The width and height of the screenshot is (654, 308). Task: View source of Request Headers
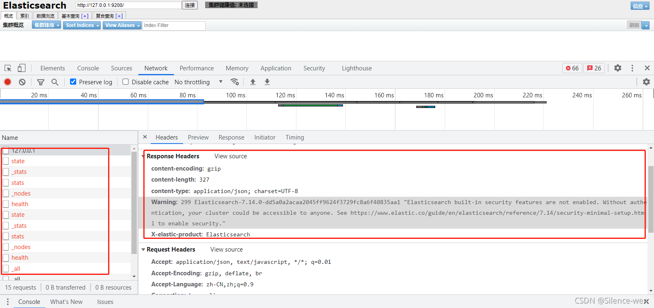pyautogui.click(x=226, y=250)
